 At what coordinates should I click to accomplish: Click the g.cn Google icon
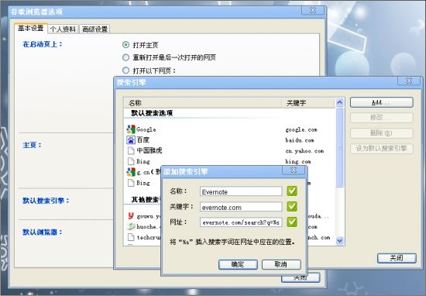pos(131,172)
